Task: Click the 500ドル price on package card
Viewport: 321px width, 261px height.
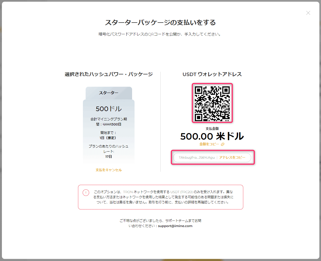Action: (109, 109)
